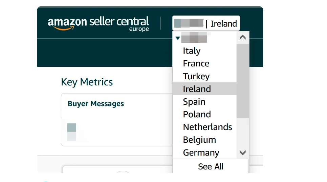Select the highlighted Ireland entry
Image resolution: width=327 pixels, height=182 pixels.
(x=204, y=89)
